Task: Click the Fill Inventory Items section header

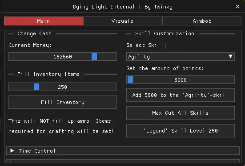Action: coord(48,74)
